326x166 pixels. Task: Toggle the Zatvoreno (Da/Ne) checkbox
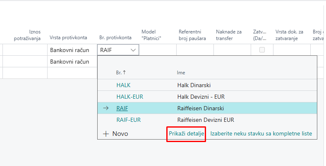pos(262,50)
